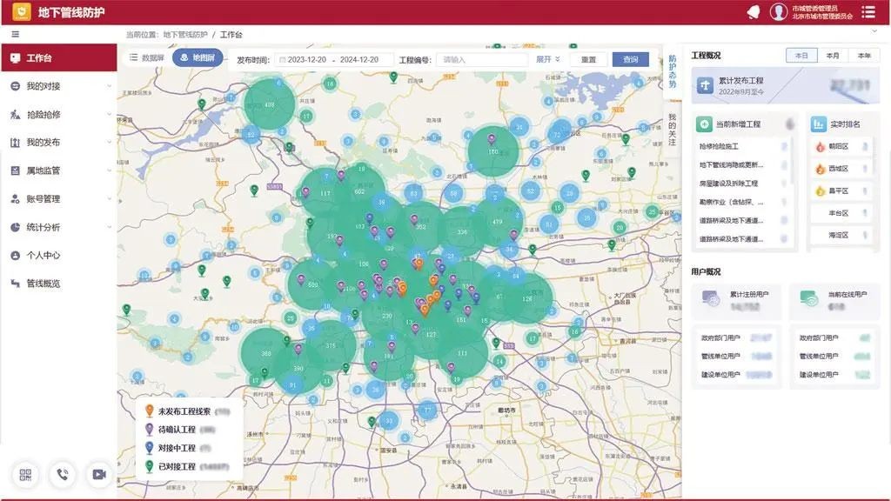
Task: Click the 工程编号 input field
Action: point(481,60)
